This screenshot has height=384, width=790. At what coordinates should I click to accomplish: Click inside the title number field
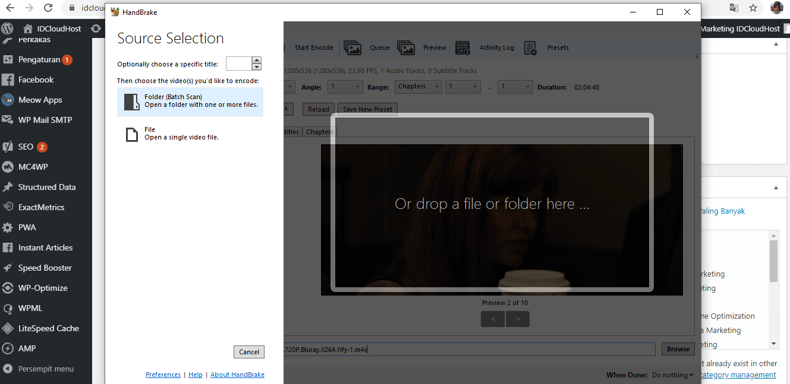(239, 63)
